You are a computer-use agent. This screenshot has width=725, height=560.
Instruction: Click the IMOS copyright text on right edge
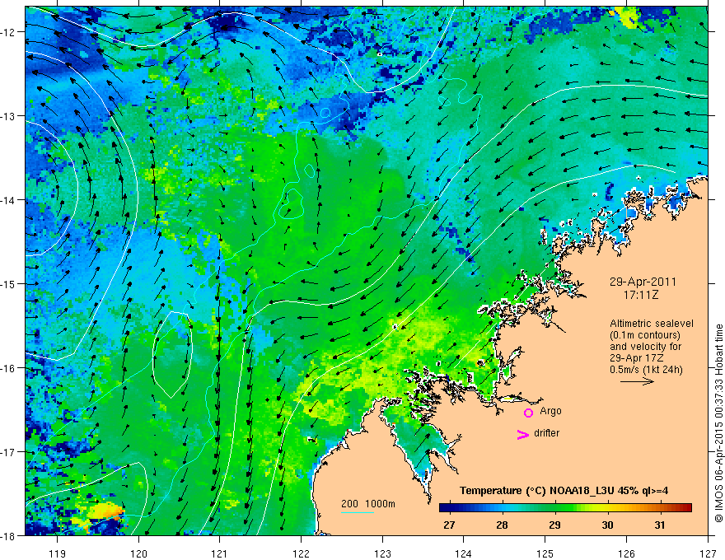point(718,423)
